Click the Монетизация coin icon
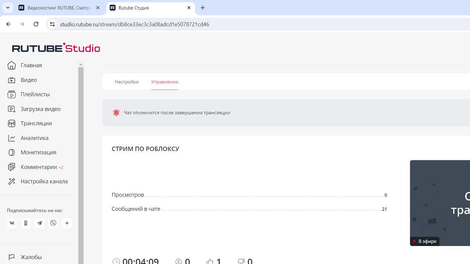 click(12, 152)
